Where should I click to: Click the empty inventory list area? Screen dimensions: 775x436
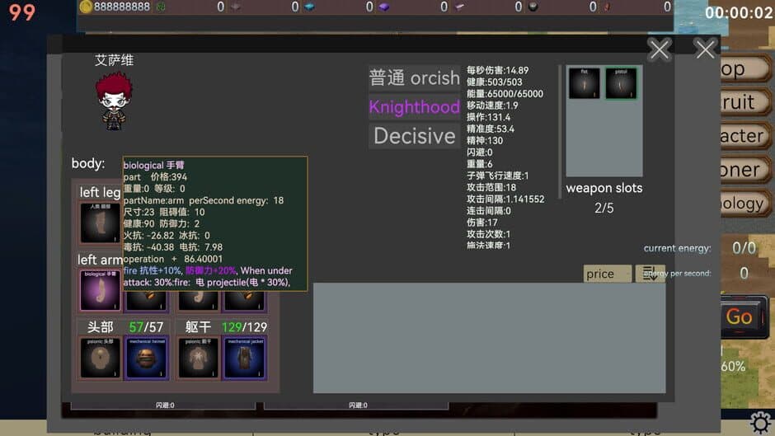point(489,338)
